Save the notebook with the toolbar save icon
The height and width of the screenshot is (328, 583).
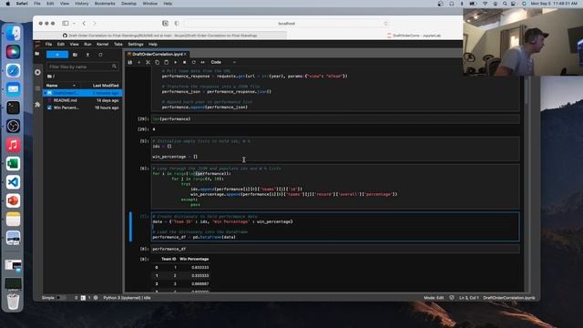pyautogui.click(x=129, y=62)
